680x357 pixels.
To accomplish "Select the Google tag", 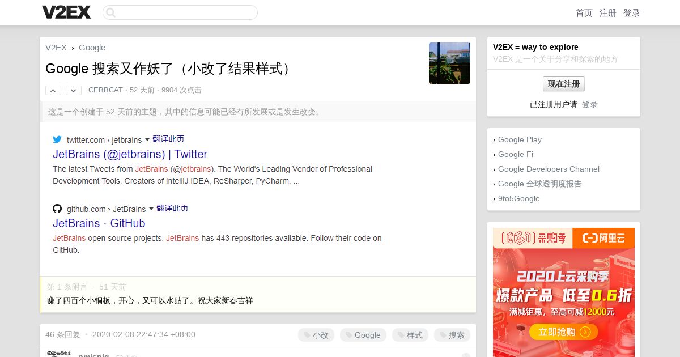I will click(363, 335).
